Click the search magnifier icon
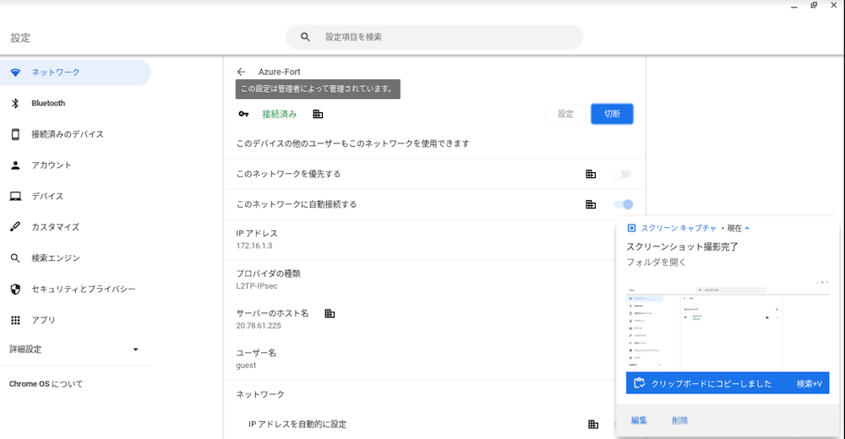This screenshot has height=439, width=845. [305, 37]
